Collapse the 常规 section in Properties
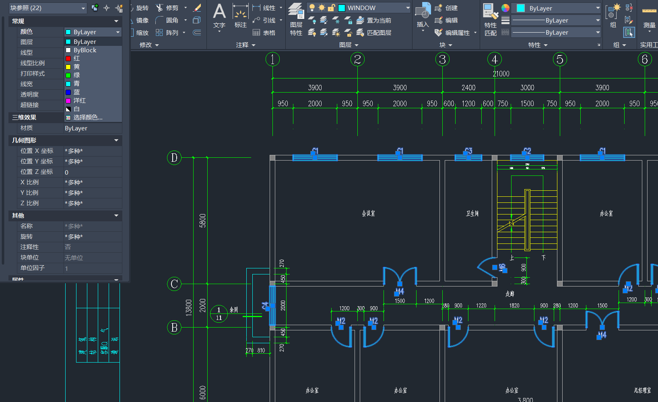 pos(116,21)
